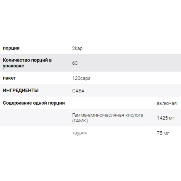
Task: Click the gray servings-per-package row background
Action: (x=90, y=63)
